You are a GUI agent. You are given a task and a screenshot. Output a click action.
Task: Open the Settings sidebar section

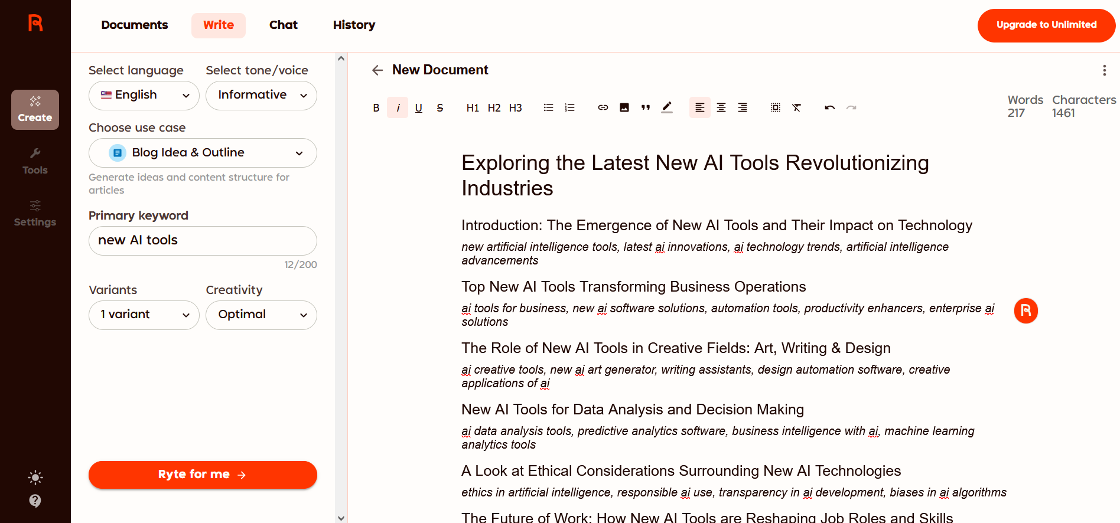click(35, 214)
